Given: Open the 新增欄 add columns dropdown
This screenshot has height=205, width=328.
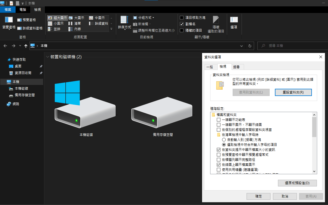Looking at the screenshot, I should point(142,24).
